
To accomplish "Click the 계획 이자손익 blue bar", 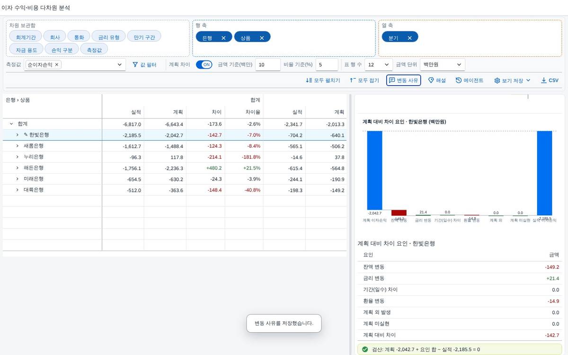I will pos(374,170).
